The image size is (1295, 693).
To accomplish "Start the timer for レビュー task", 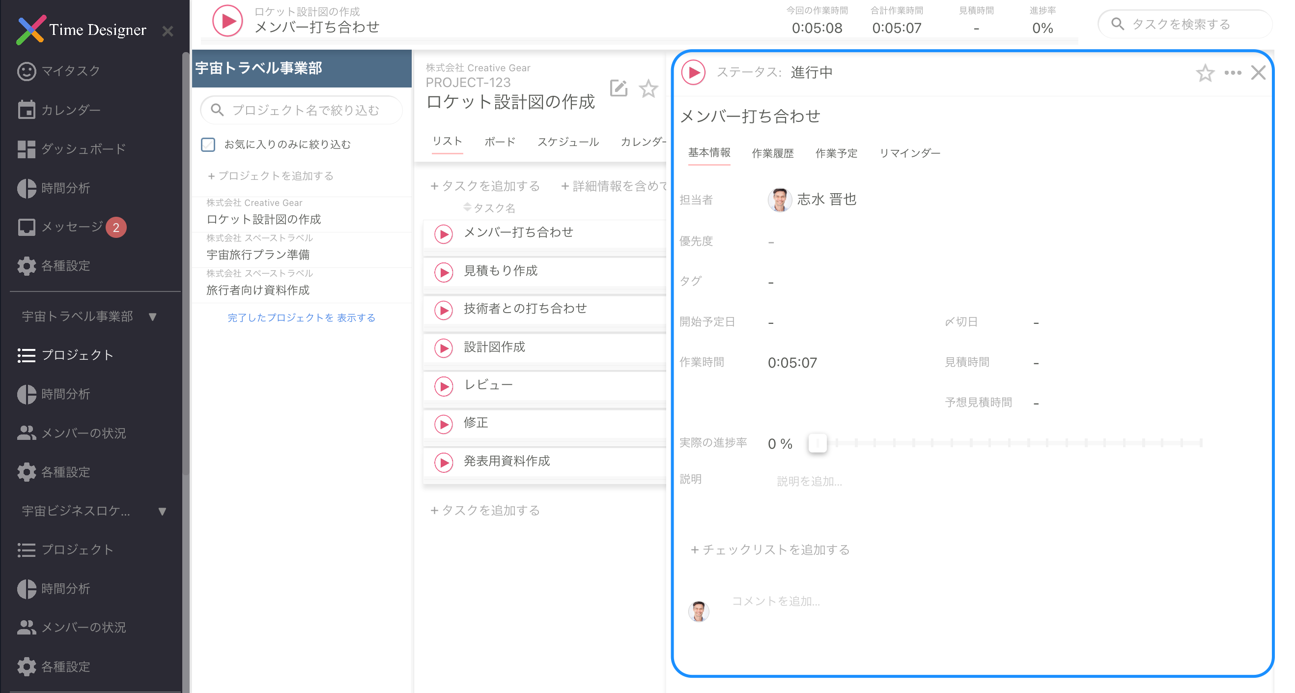I will tap(444, 386).
